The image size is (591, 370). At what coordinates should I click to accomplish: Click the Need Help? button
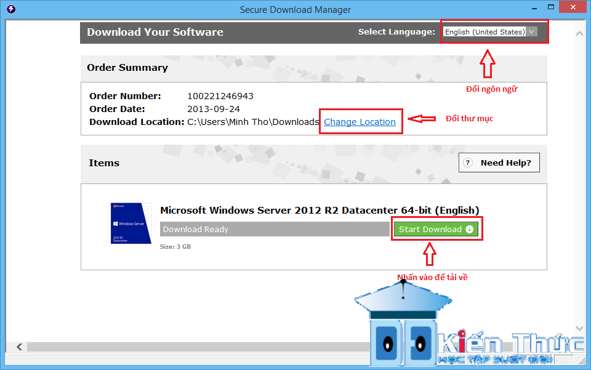499,163
